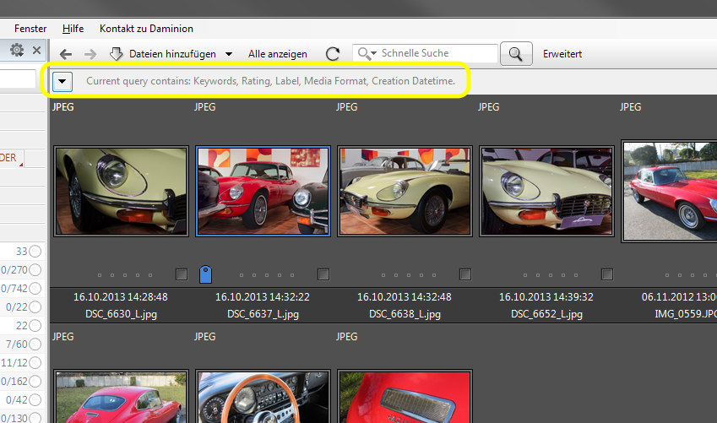Close the left panel with X

click(37, 51)
